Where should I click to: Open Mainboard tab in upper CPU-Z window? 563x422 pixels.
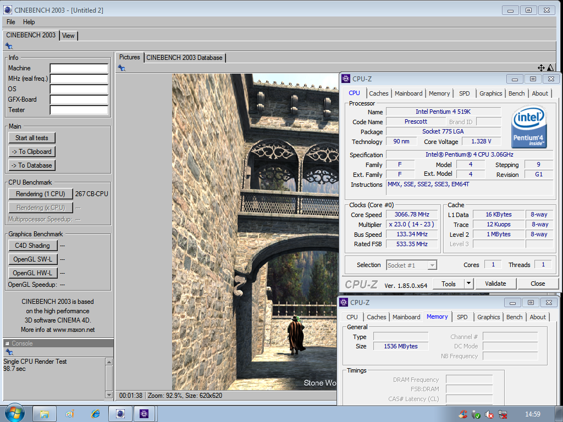click(x=409, y=93)
